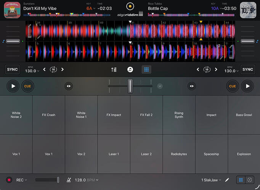Viewport: 260px width, 190px height.
Task: Click the record circle button
Action: (x=9, y=180)
